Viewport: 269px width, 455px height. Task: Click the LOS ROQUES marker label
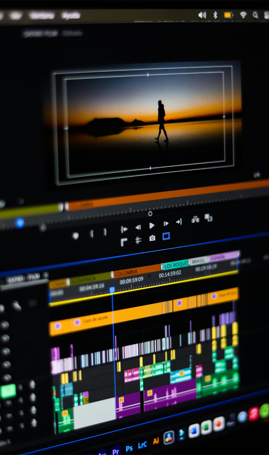point(176,265)
